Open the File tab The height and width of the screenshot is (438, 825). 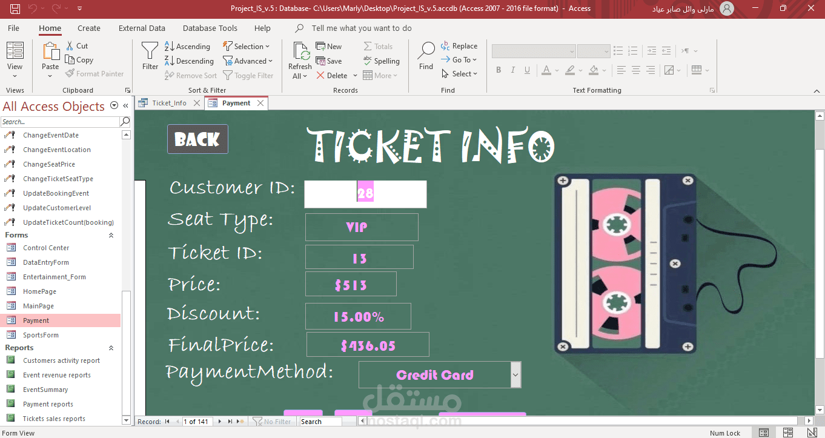coord(13,28)
